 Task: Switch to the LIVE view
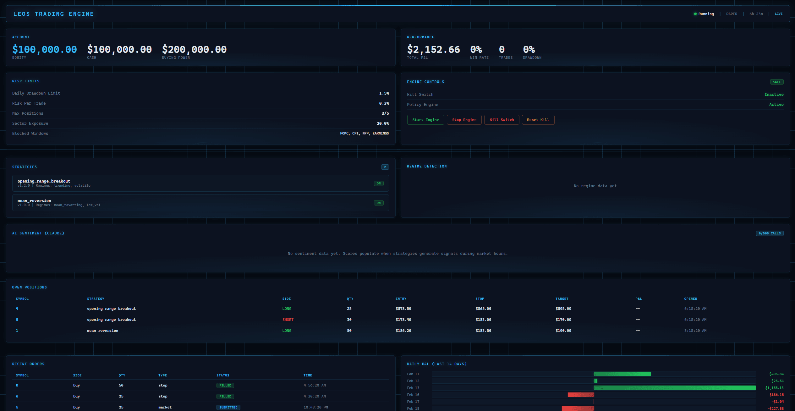pyautogui.click(x=779, y=14)
